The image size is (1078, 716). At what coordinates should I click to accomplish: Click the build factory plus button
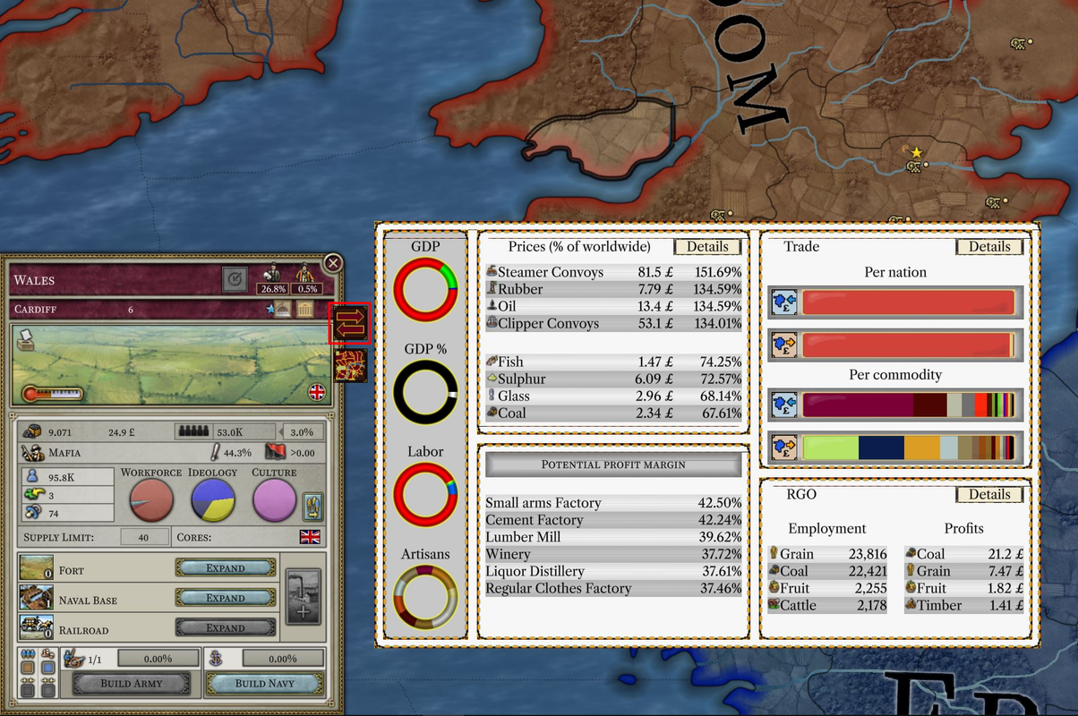coord(303,598)
